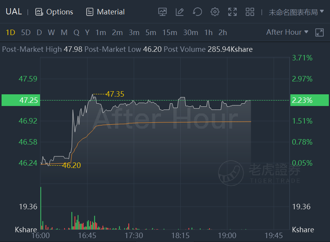The image size is (330, 242).
Task: Select the drawing pencil tool
Action: pyautogui.click(x=180, y=12)
